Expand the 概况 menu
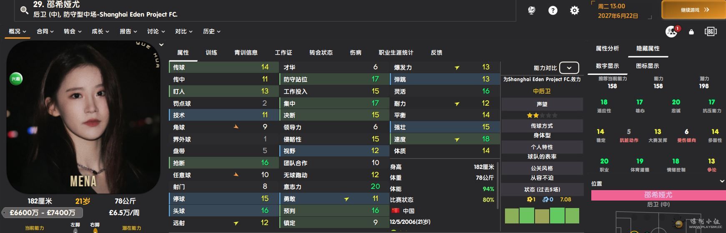 (17, 31)
